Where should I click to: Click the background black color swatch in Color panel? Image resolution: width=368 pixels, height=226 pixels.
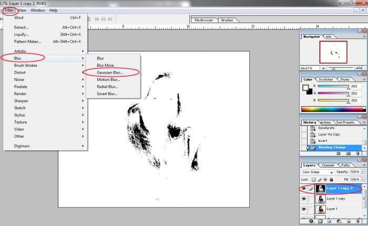pos(310,92)
